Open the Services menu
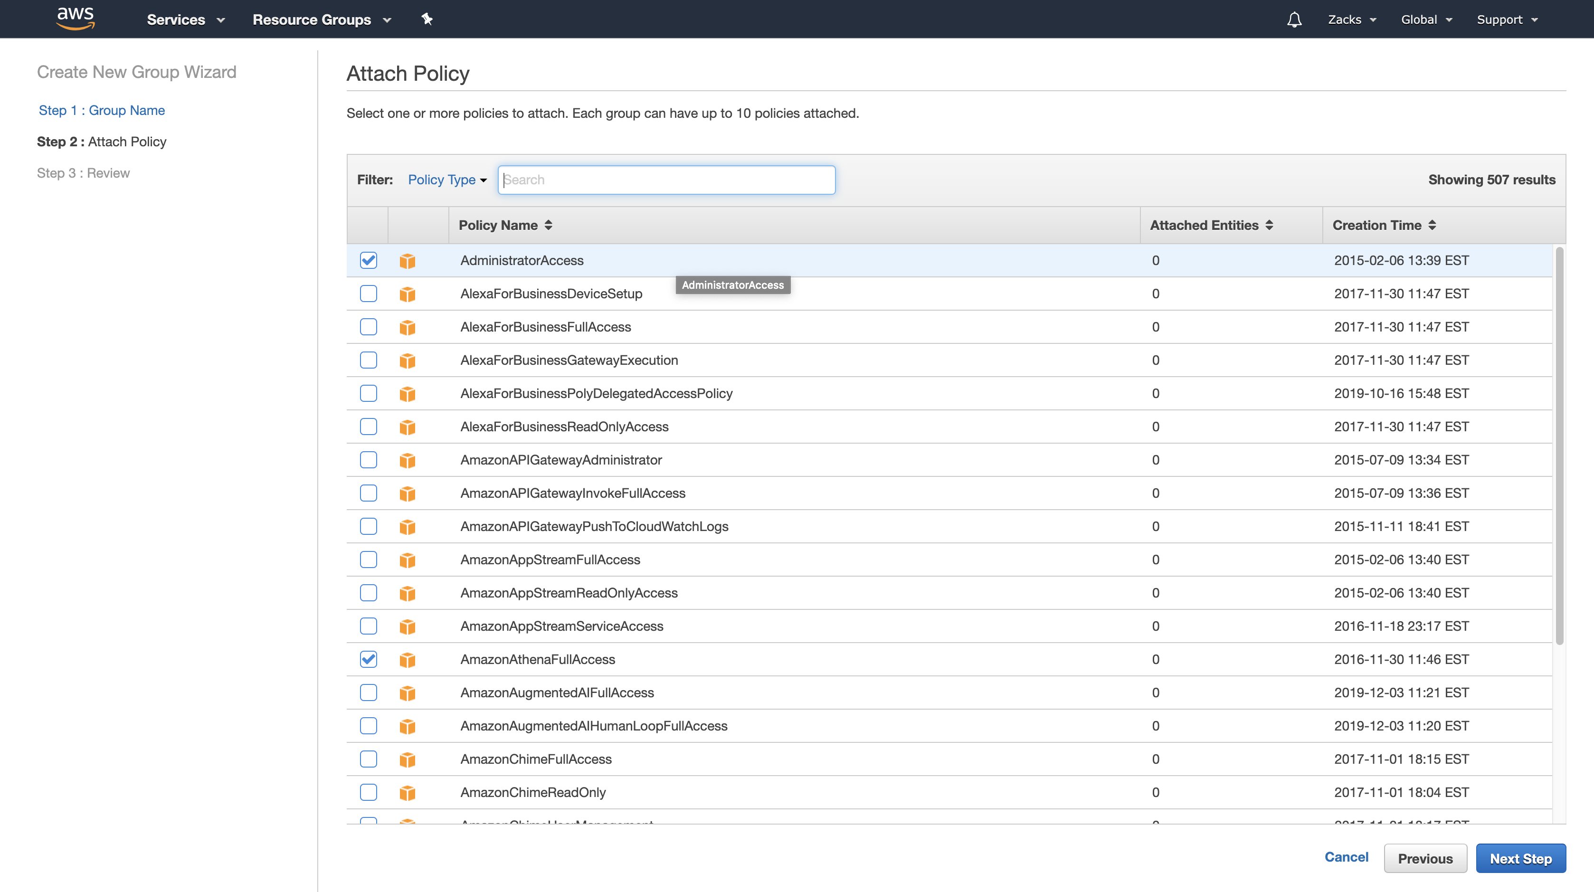The width and height of the screenshot is (1594, 892). [x=185, y=20]
